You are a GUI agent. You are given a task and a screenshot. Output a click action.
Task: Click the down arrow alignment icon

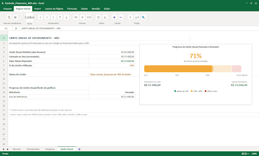coord(66,17)
